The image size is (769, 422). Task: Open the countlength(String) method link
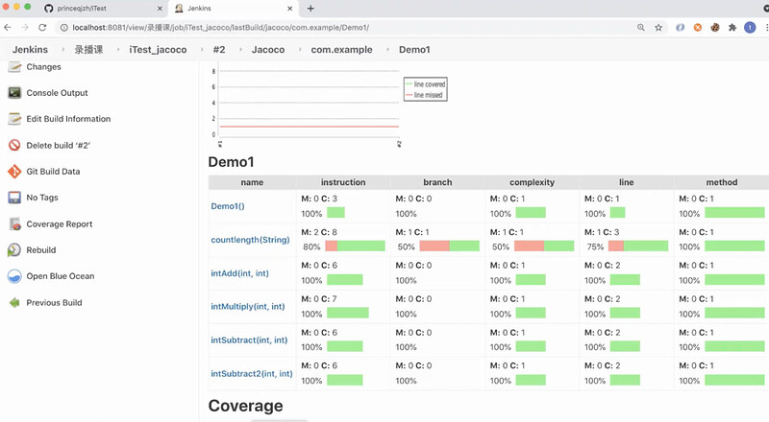pyautogui.click(x=250, y=240)
